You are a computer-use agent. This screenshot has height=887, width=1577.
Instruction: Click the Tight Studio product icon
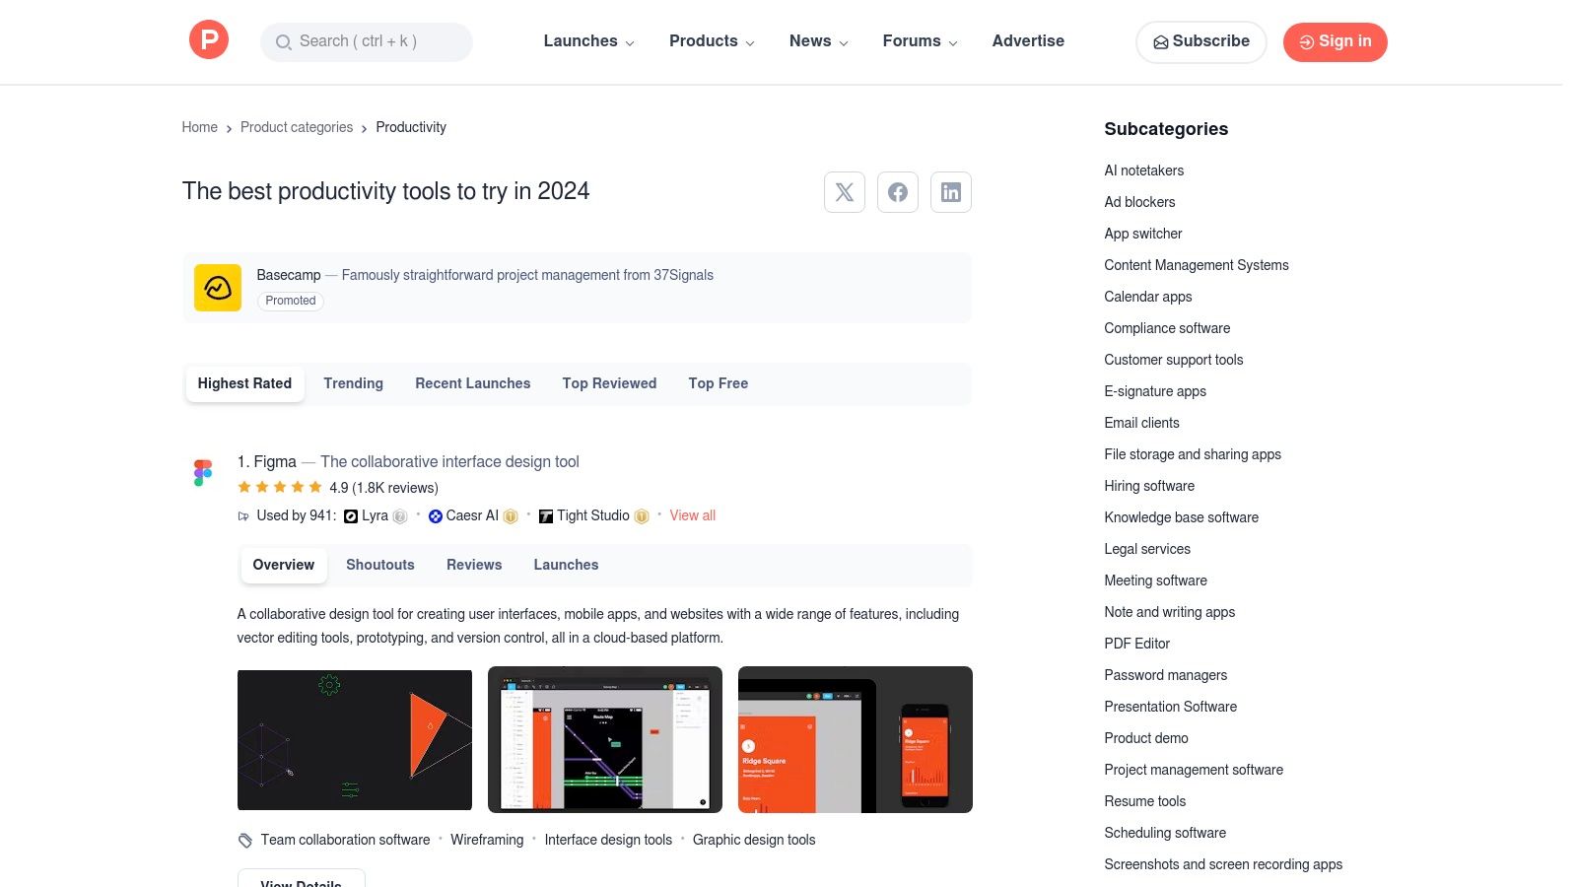point(546,516)
